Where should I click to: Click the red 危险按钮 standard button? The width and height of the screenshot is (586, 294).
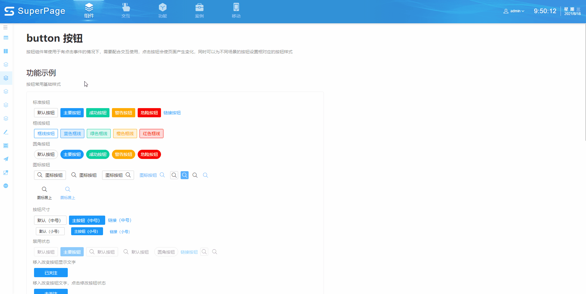(149, 113)
